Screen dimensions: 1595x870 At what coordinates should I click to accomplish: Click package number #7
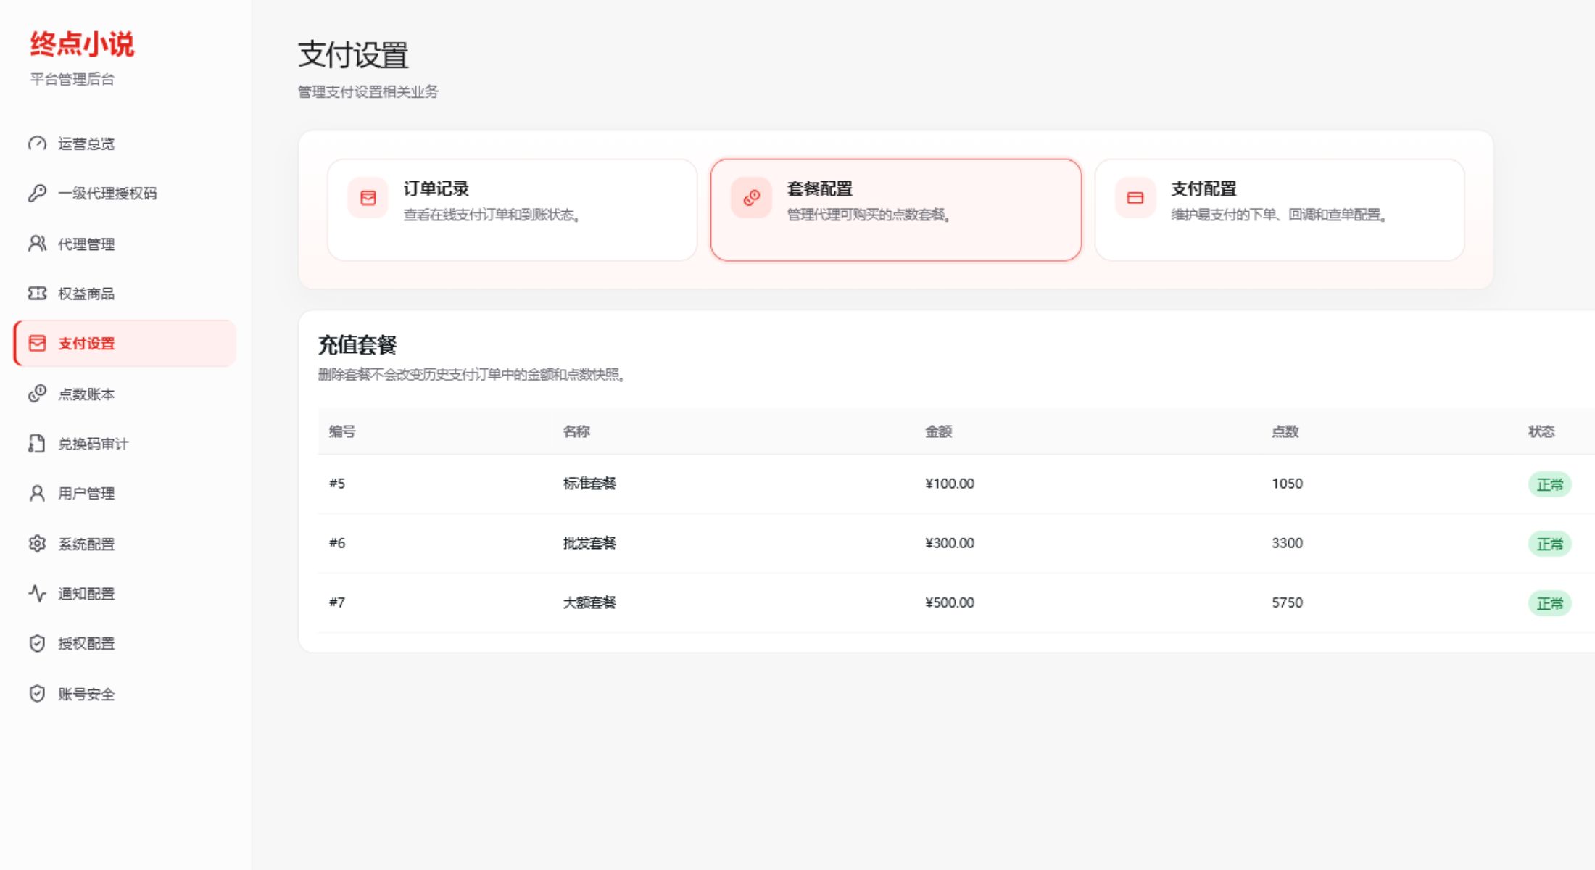(x=337, y=602)
